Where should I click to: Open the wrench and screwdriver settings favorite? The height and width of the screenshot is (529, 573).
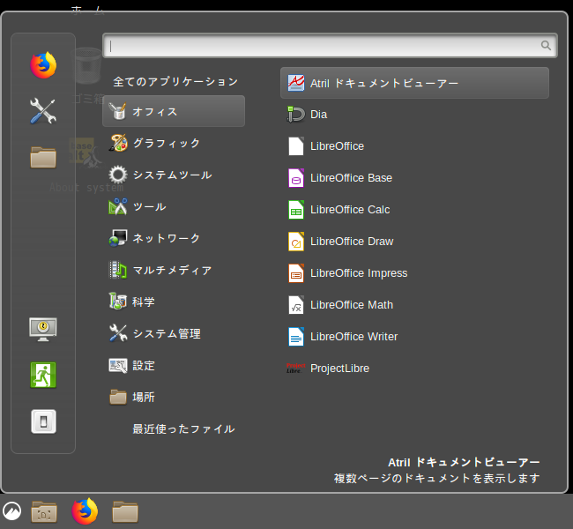[43, 111]
